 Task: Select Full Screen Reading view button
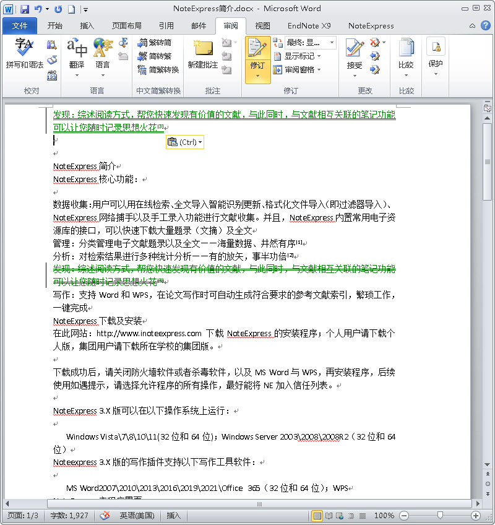pyautogui.click(x=329, y=516)
